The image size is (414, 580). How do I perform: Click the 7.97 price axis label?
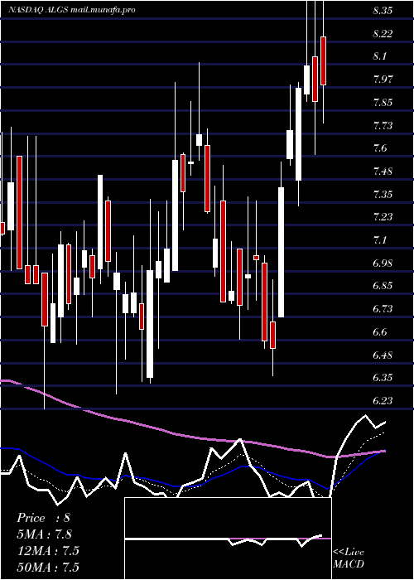coord(383,80)
